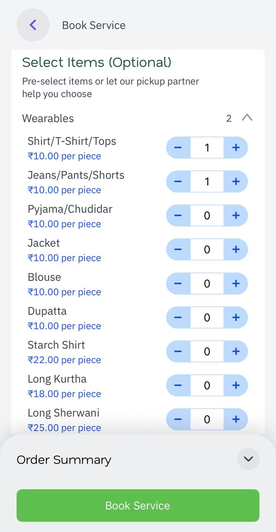
Task: Tap the plus icon beside Dupatta
Action: click(x=236, y=317)
